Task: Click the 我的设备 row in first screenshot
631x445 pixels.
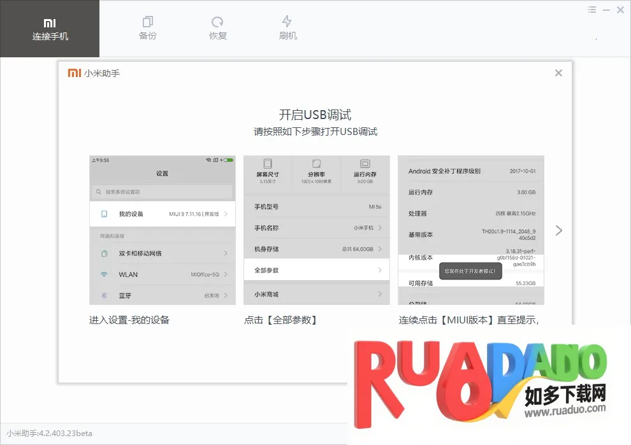Action: pos(162,215)
